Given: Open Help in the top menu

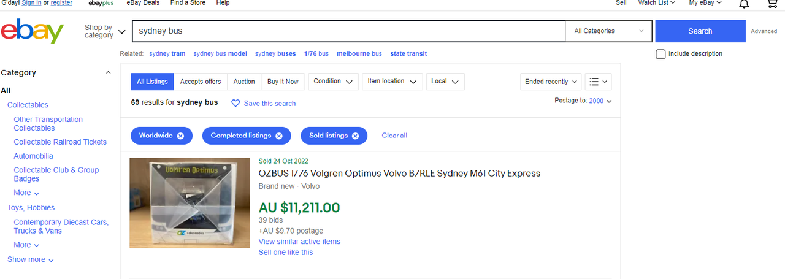Looking at the screenshot, I should coord(223,3).
